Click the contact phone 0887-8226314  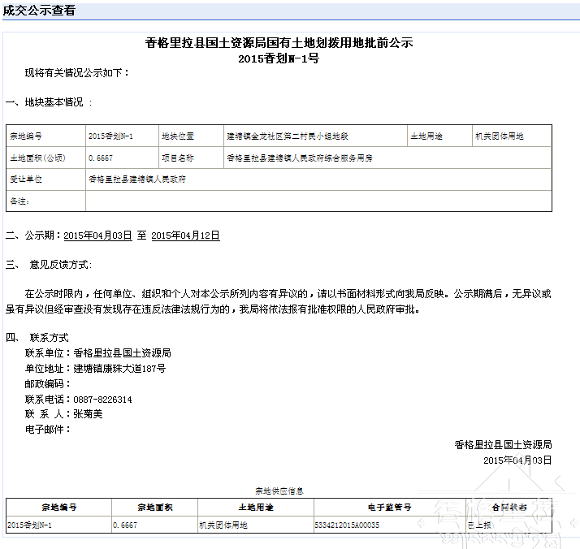click(102, 400)
